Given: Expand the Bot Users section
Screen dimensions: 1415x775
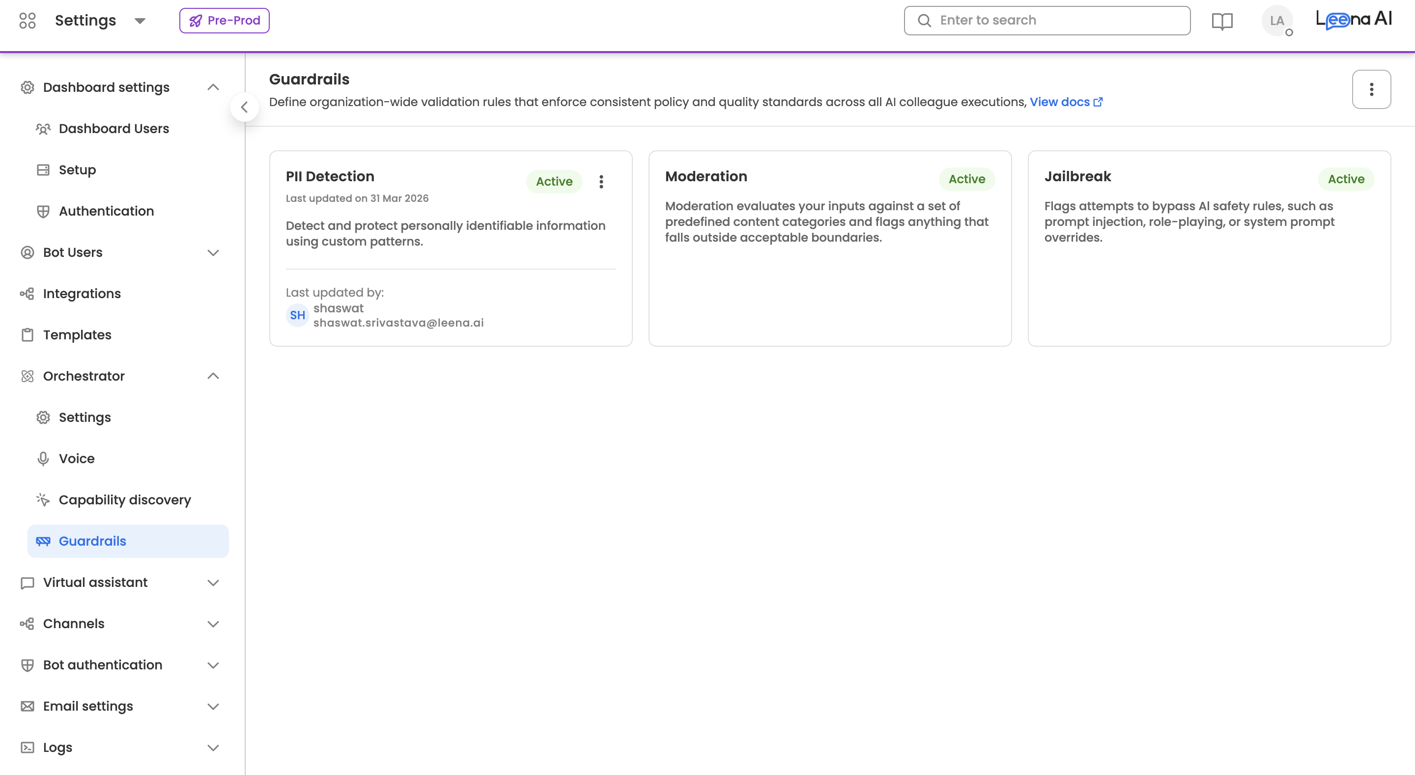Looking at the screenshot, I should point(213,252).
